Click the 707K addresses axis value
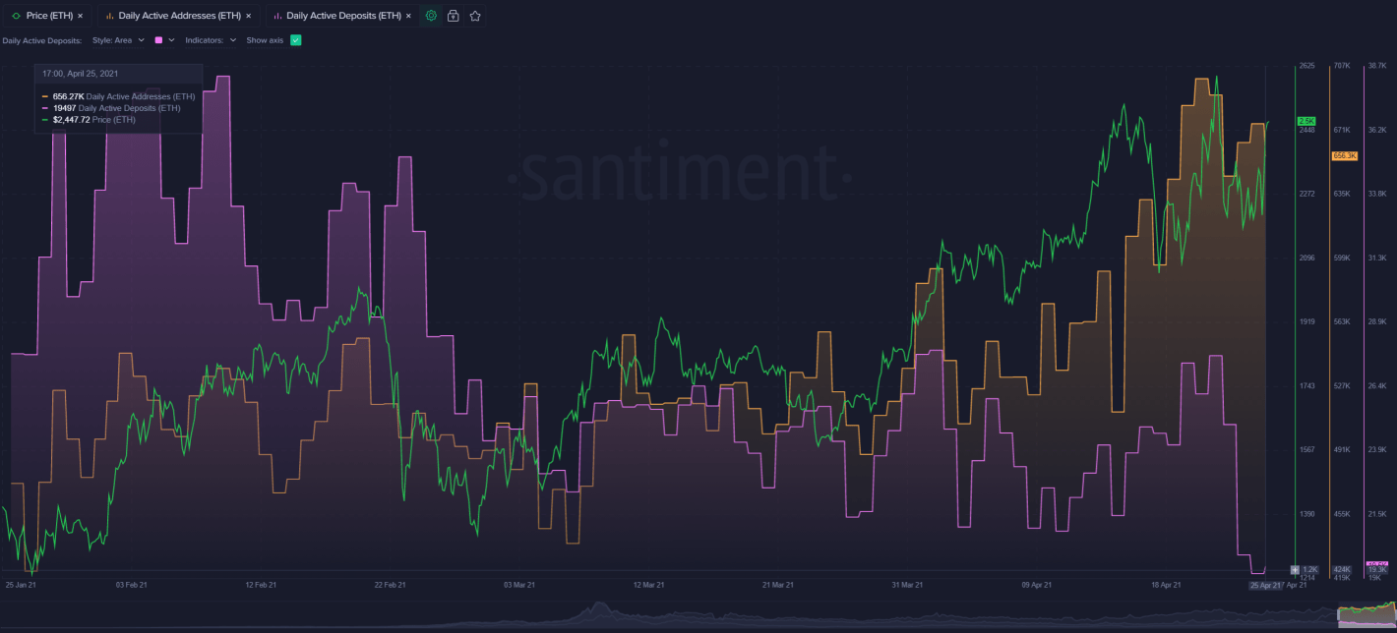Viewport: 1397px width, 633px height. (x=1341, y=66)
